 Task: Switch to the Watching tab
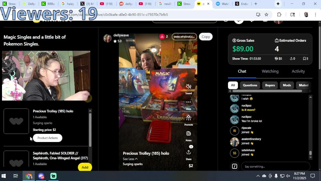pyautogui.click(x=270, y=71)
